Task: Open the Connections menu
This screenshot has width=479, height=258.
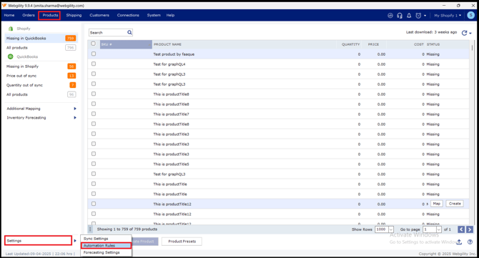Action: click(x=128, y=15)
